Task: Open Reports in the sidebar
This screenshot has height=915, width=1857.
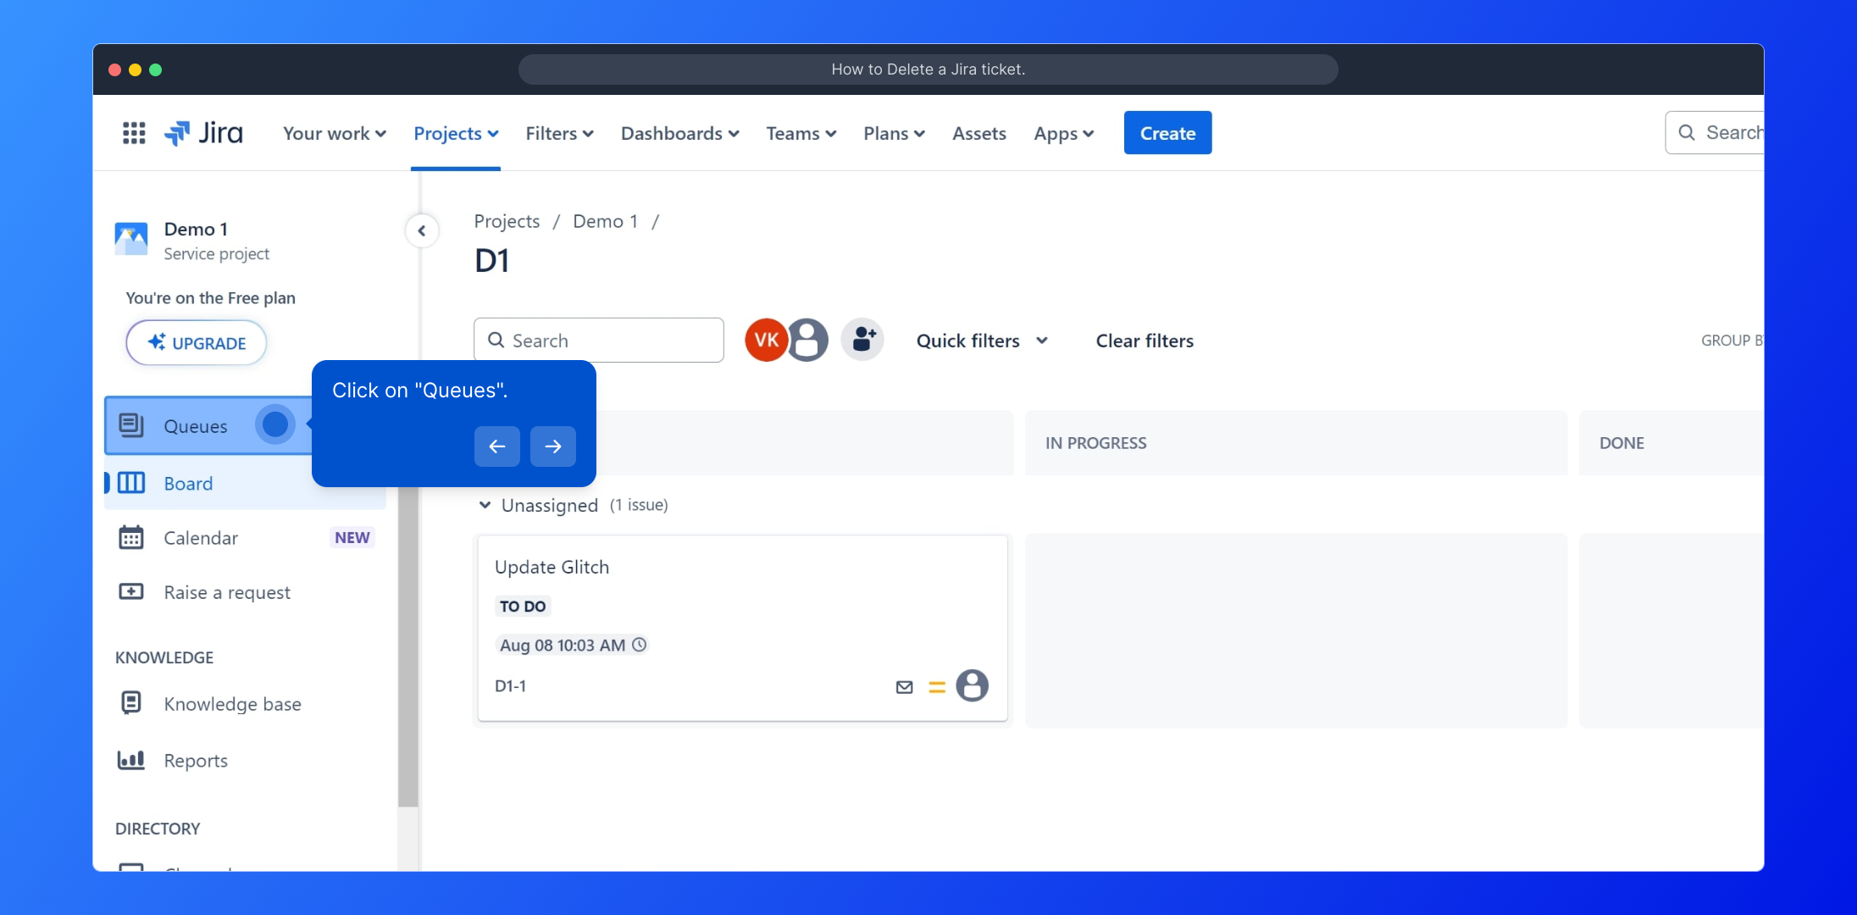Action: [195, 761]
